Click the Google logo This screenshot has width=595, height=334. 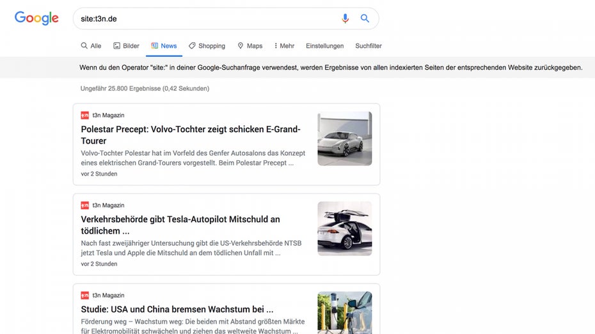click(x=36, y=18)
